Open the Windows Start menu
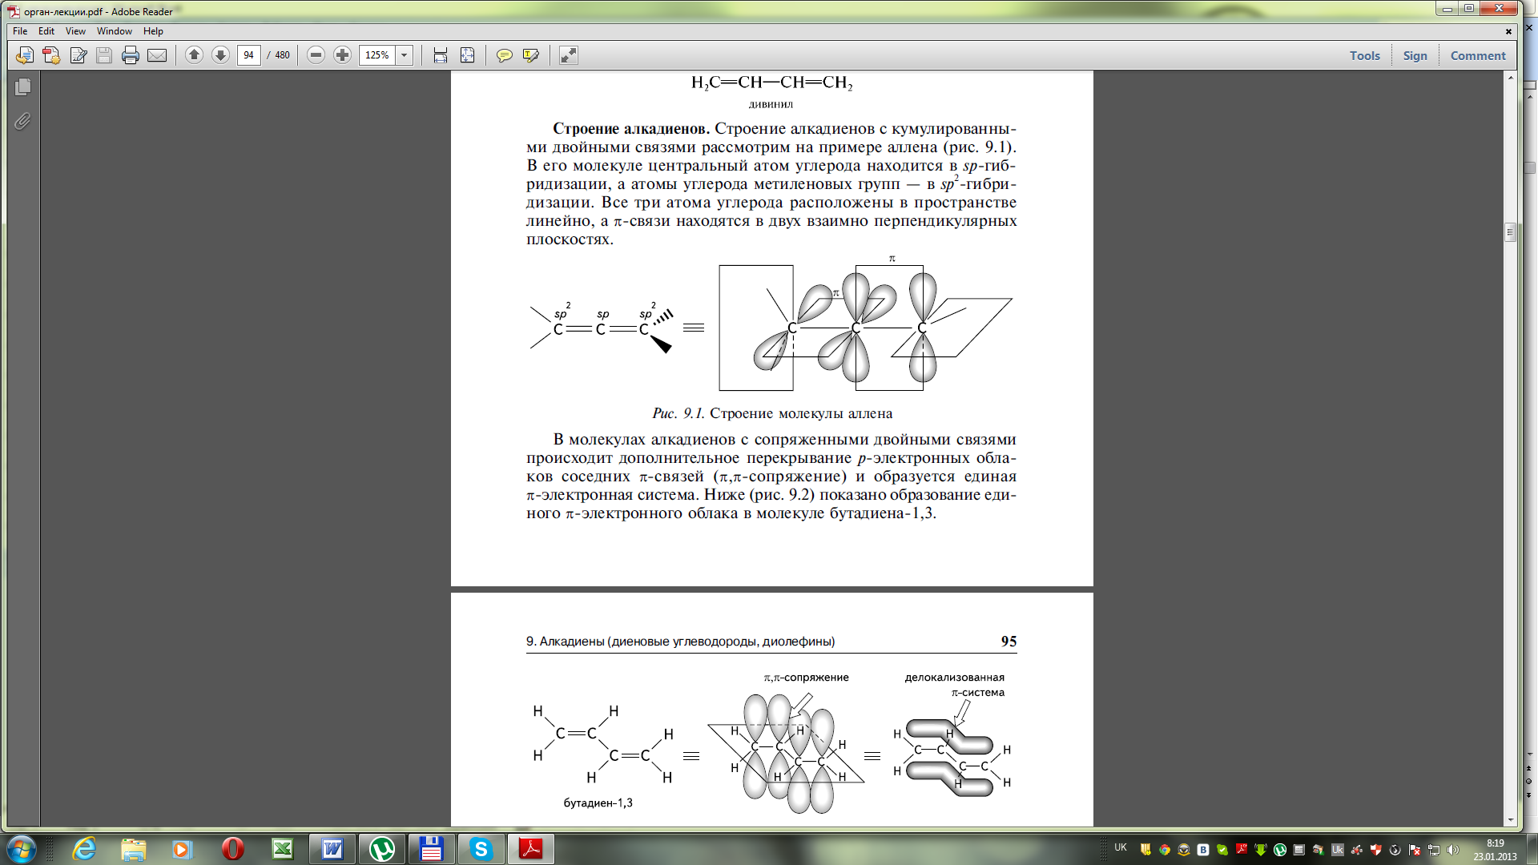The width and height of the screenshot is (1538, 865). tap(21, 849)
